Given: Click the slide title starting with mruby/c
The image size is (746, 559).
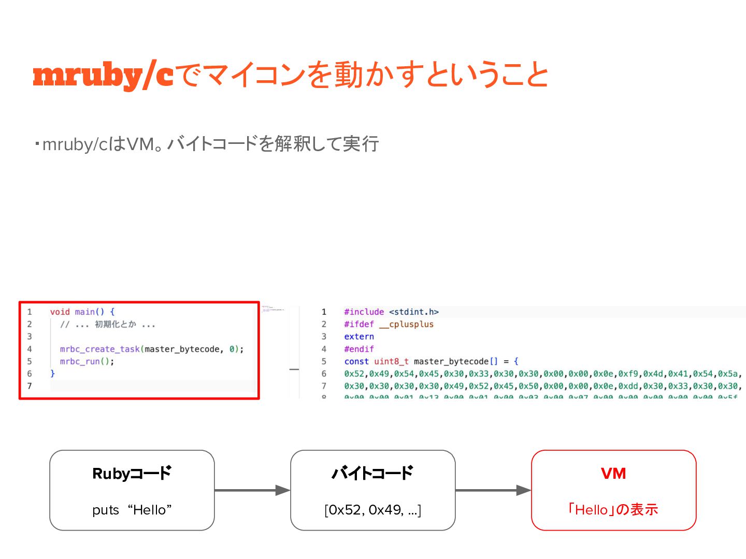Looking at the screenshot, I should pyautogui.click(x=291, y=74).
